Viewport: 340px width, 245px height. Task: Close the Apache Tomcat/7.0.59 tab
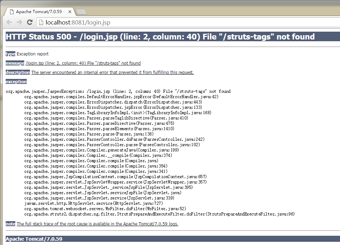(70, 12)
